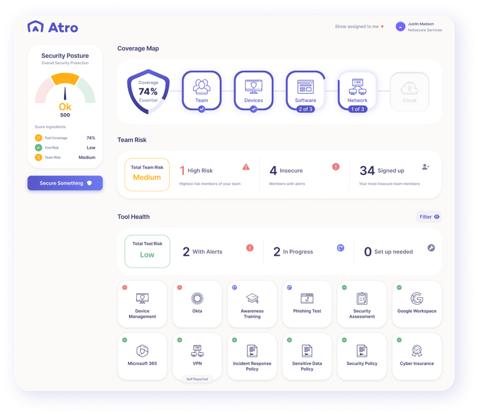The image size is (478, 414).
Task: Select the Devices icon in Coverage Map
Action: pyautogui.click(x=253, y=88)
